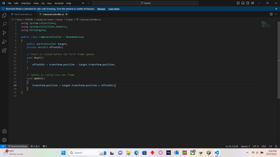The image size is (280, 157).
Task: Click the Users breadcrumb segment
Action: [19, 20]
